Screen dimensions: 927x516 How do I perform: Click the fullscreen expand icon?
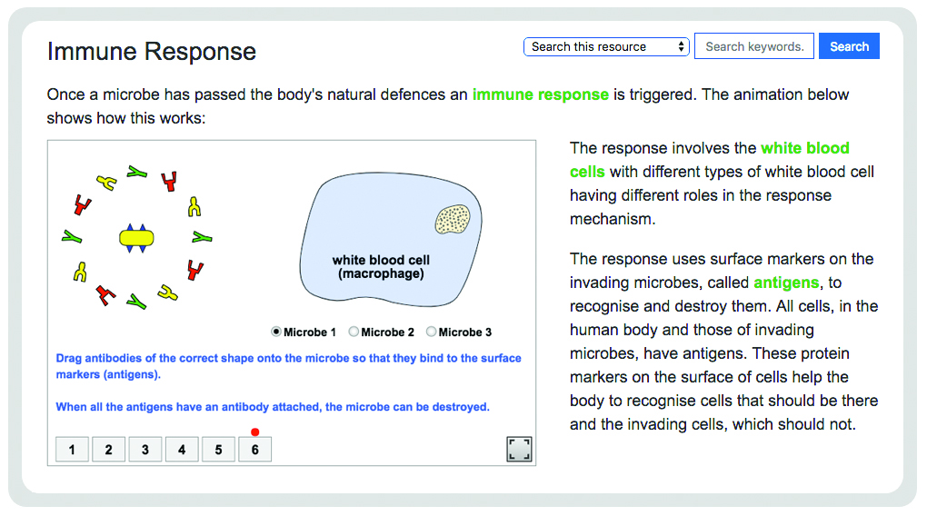(519, 449)
